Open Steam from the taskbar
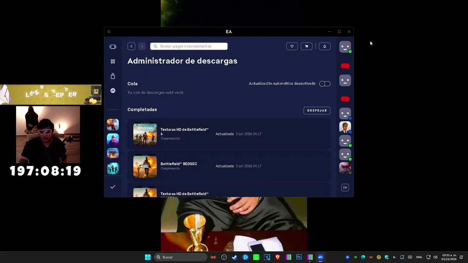468x263 pixels. pos(234,257)
